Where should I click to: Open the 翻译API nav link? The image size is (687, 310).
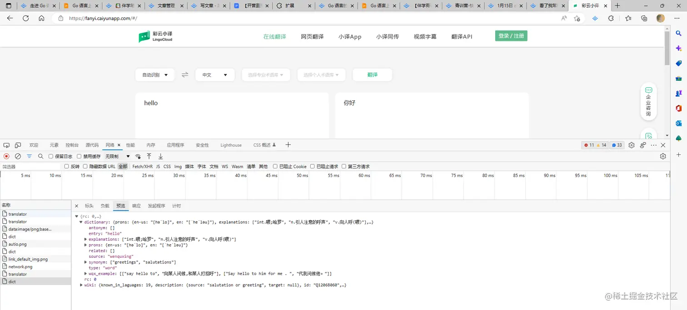coord(462,36)
